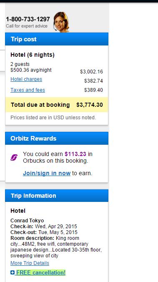Click the Call for expert advice text

pyautogui.click(x=27, y=26)
